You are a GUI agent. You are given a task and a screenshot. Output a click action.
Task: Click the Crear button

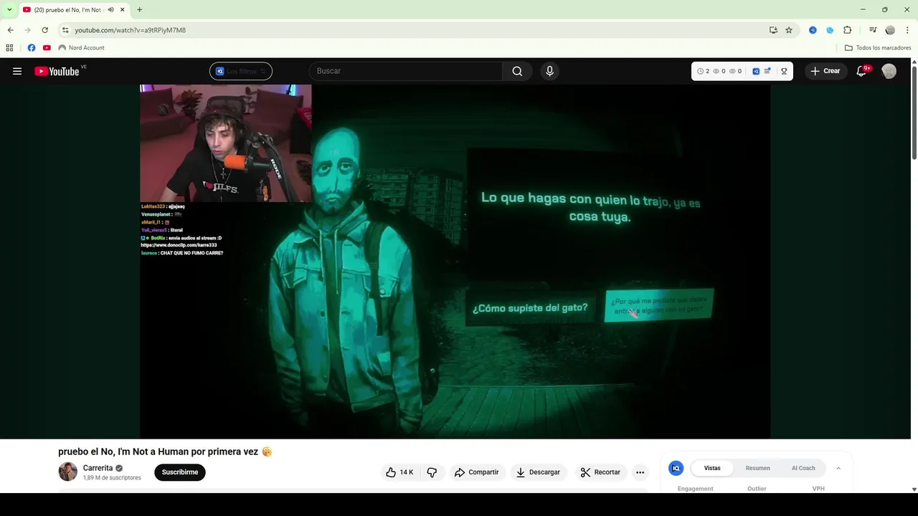[x=825, y=71]
